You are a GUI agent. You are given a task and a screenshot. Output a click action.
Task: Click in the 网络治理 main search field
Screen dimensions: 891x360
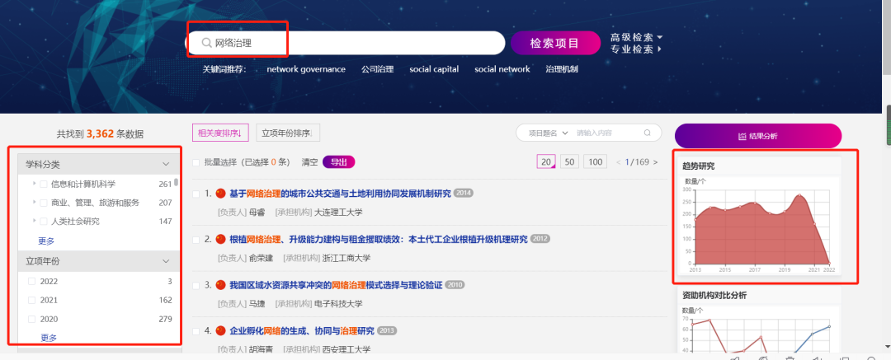point(346,43)
